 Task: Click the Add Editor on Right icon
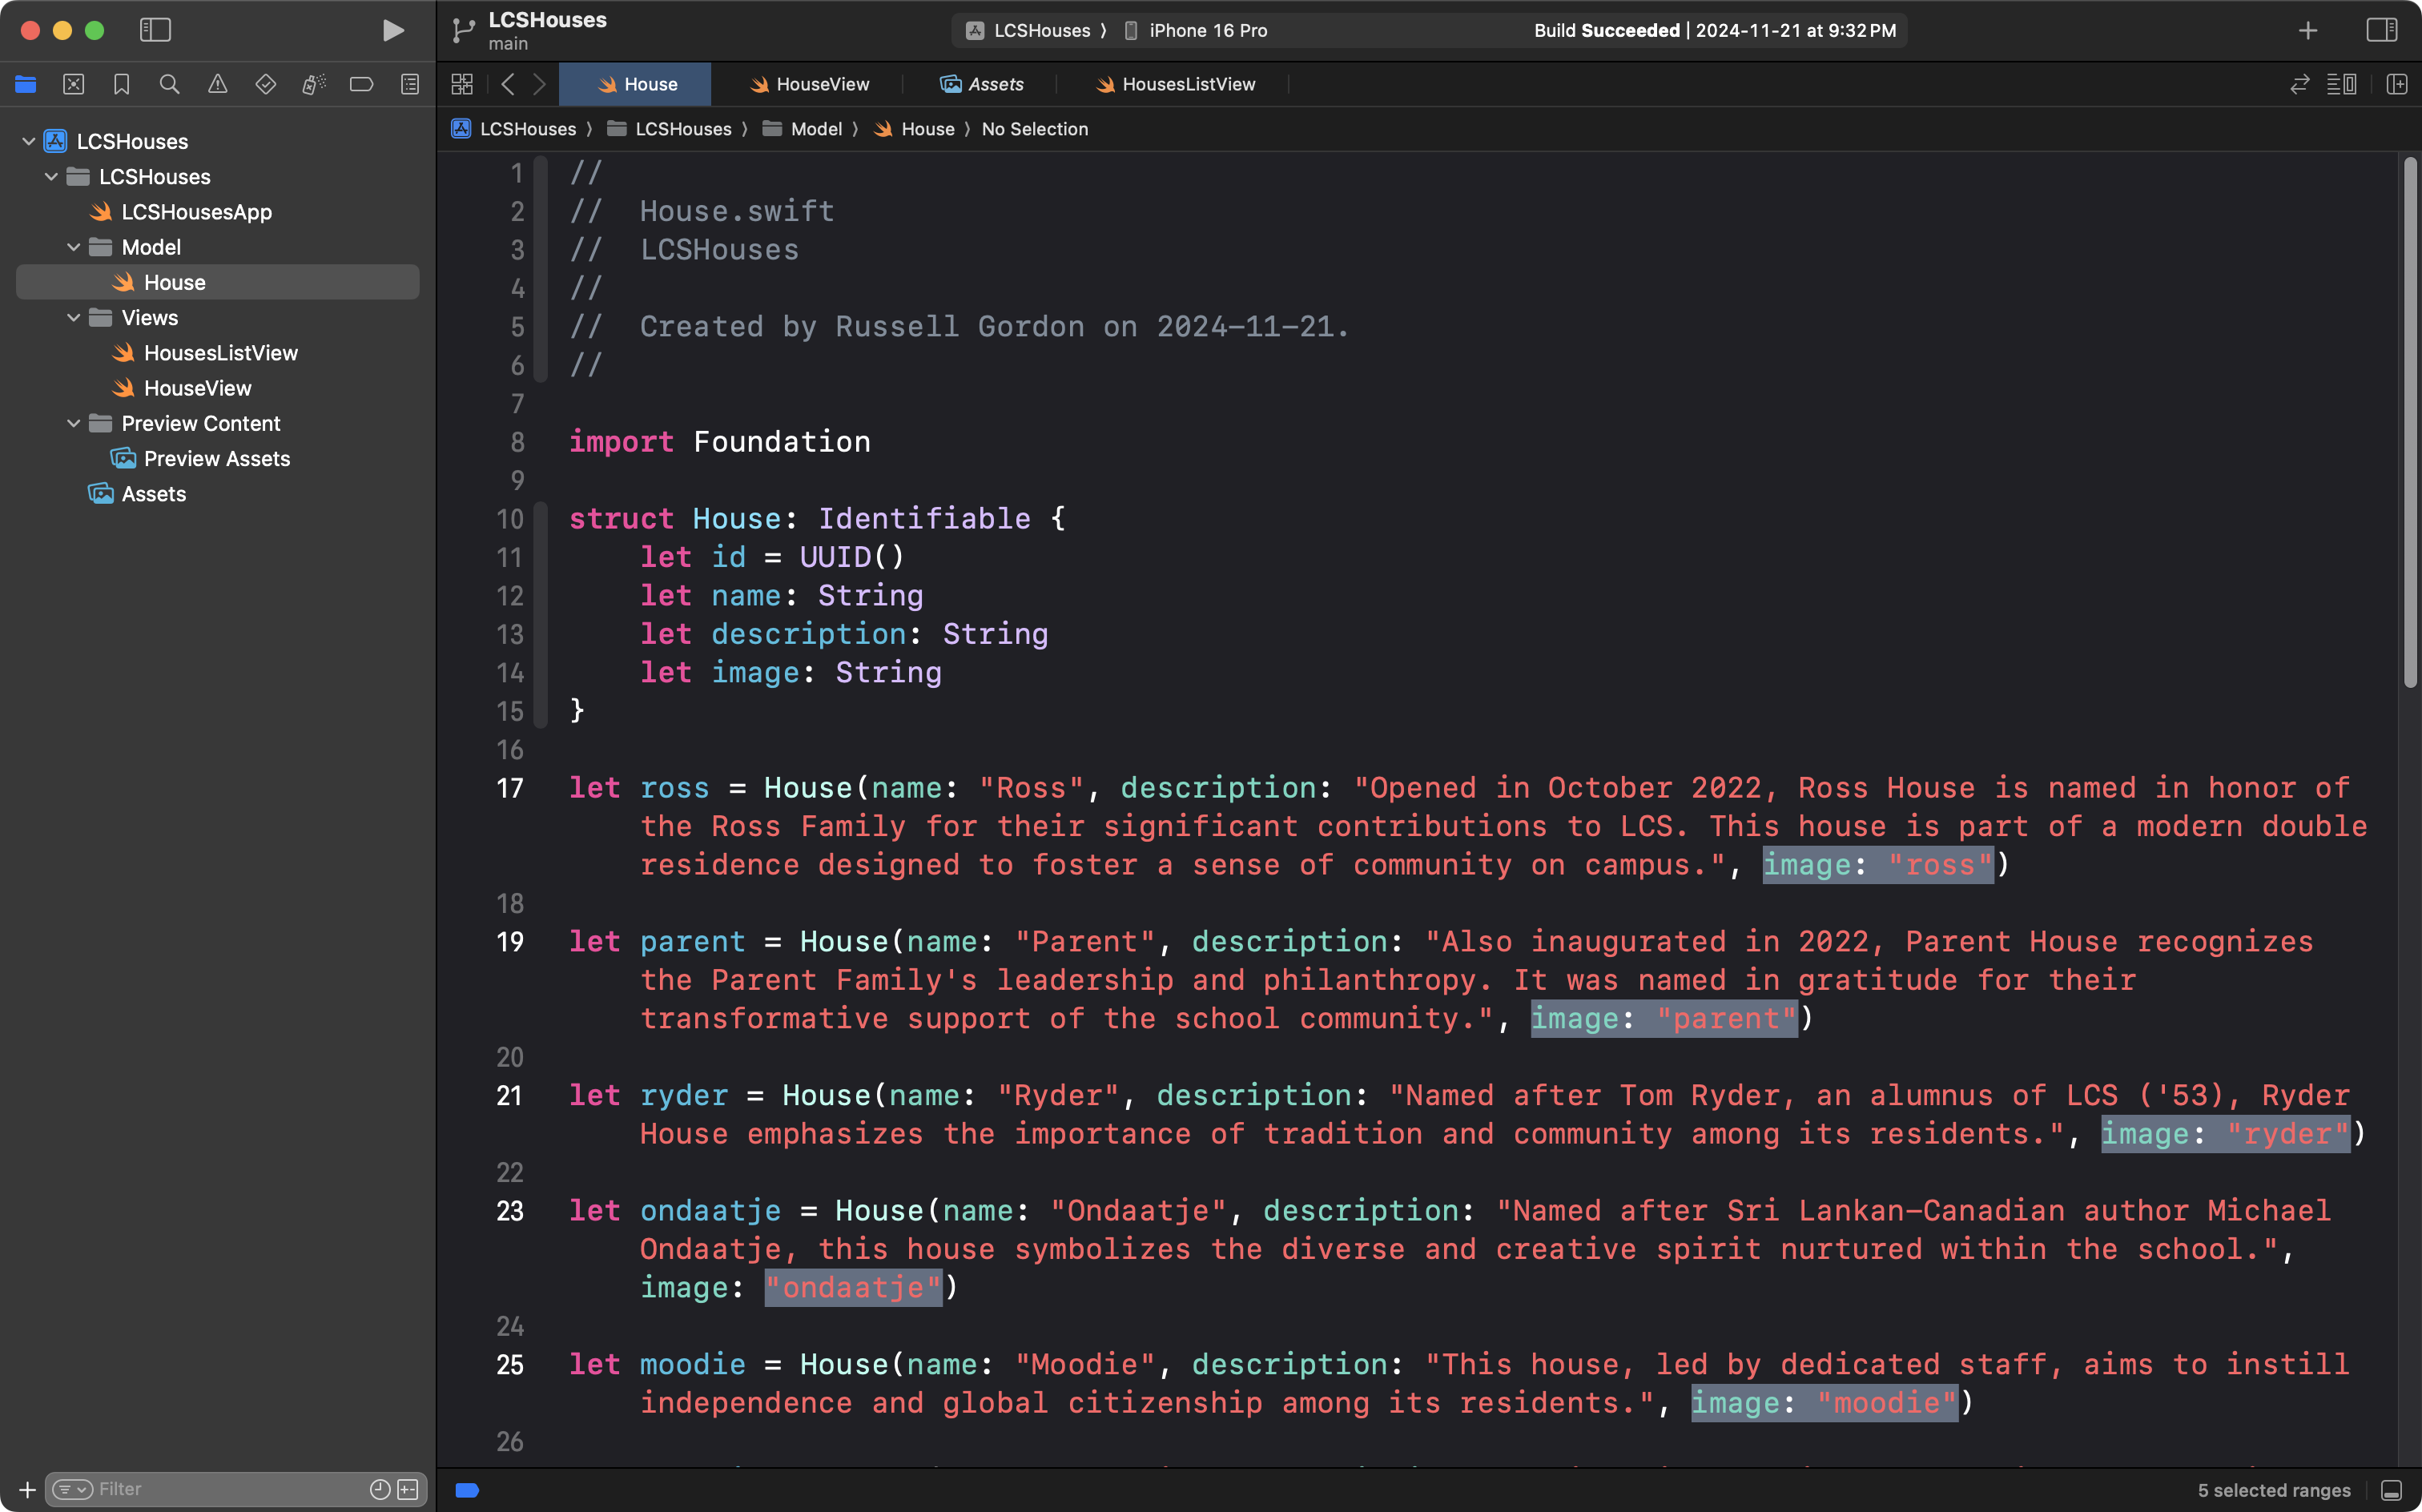tap(2397, 84)
